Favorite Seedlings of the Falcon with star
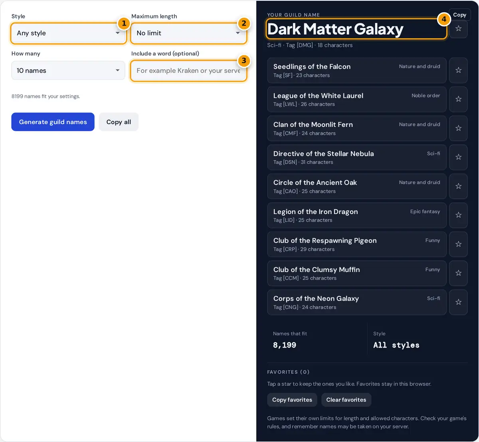 (458, 70)
